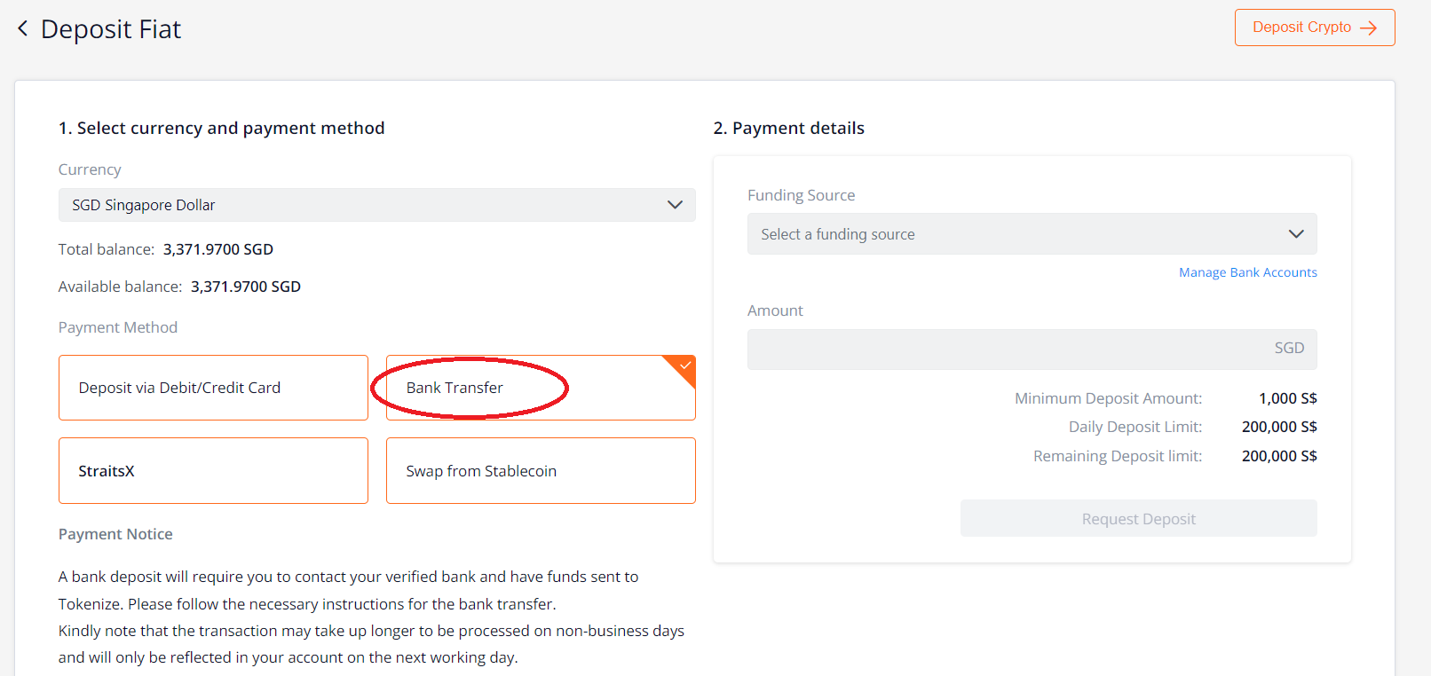Click the '1. Select currency and payment method' heading
1431x676 pixels.
pyautogui.click(x=222, y=128)
